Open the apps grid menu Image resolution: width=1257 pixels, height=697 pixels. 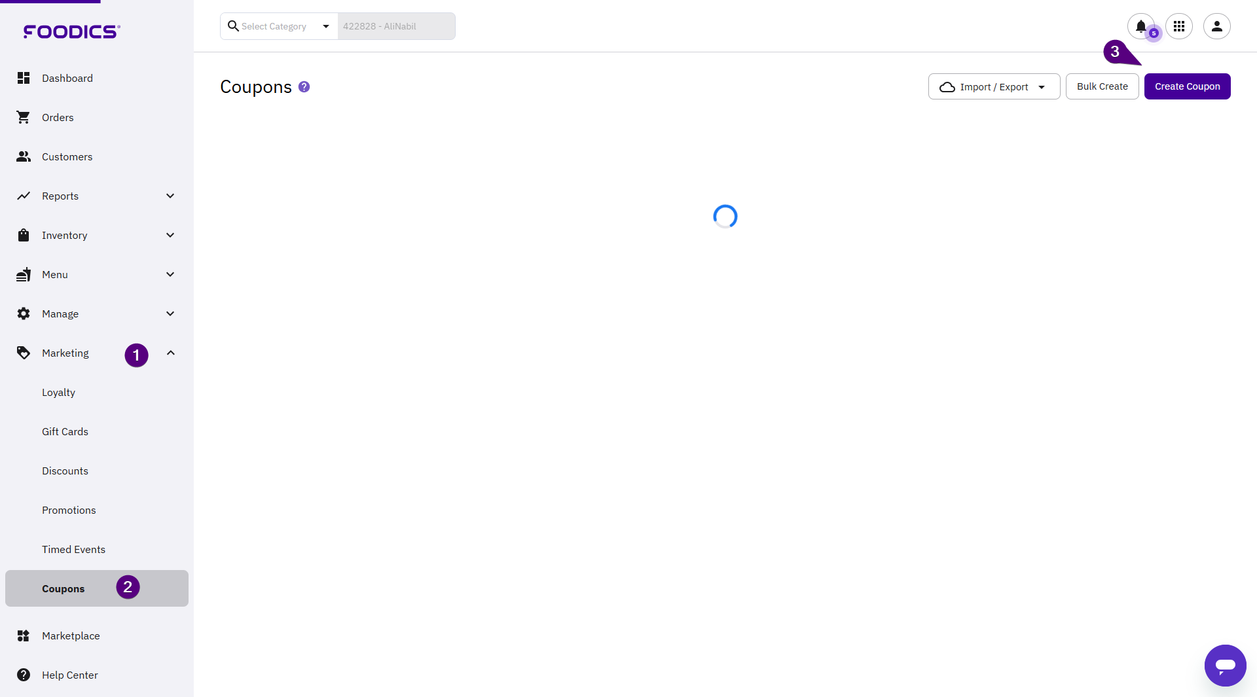point(1179,26)
